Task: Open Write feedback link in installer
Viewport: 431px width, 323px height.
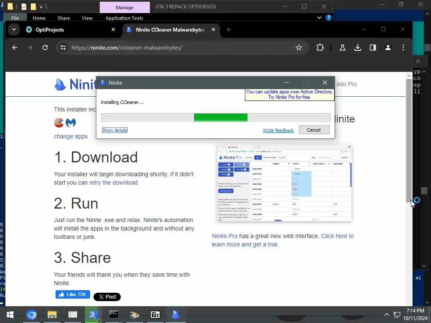Action: [278, 130]
